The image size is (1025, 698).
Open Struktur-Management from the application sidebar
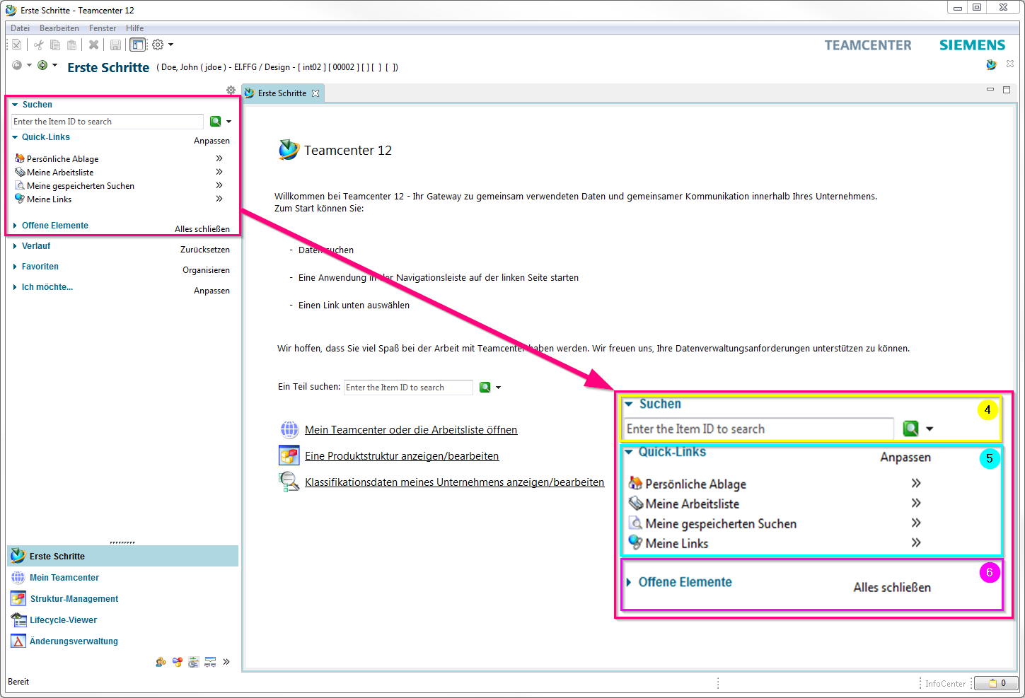pyautogui.click(x=74, y=599)
